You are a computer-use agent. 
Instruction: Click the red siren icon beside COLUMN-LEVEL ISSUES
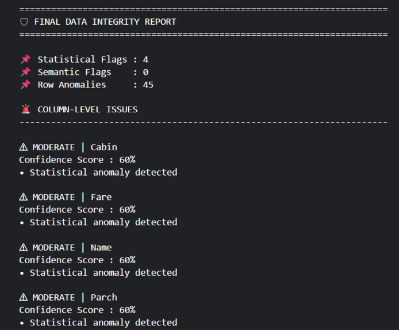[x=26, y=109]
